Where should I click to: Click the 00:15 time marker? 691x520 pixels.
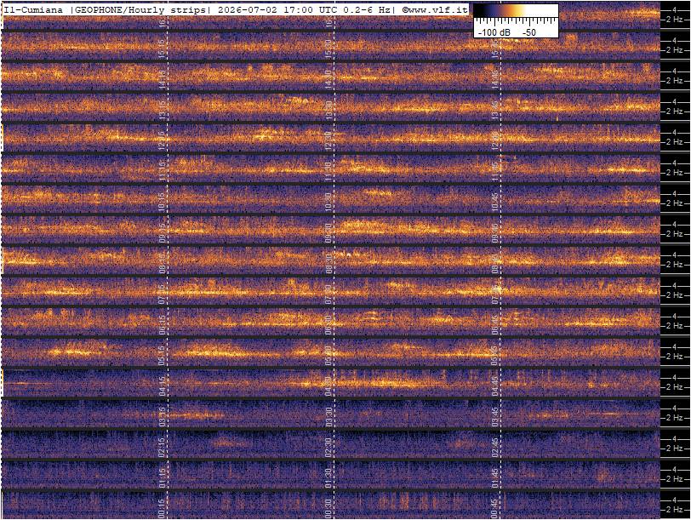coord(162,509)
